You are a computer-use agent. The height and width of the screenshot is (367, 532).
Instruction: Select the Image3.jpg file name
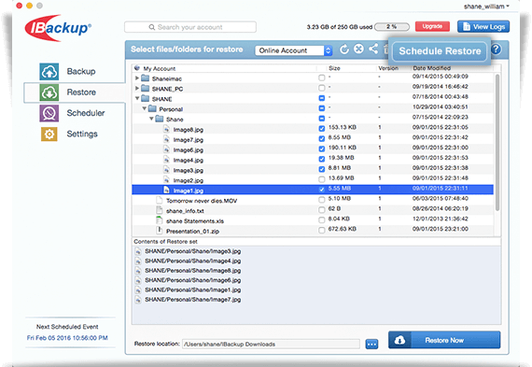point(189,171)
